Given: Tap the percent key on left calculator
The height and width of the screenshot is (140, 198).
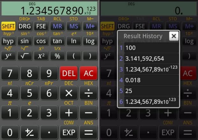Looking at the screenshot, I should point(57,56).
